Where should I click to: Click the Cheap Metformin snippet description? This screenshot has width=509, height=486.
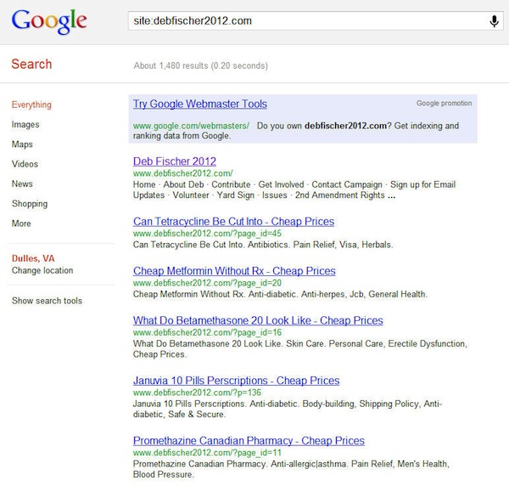click(x=280, y=294)
